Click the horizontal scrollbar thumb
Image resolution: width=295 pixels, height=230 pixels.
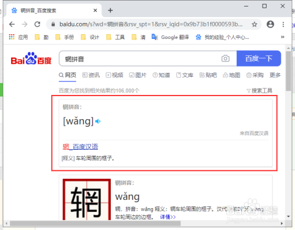point(95,224)
